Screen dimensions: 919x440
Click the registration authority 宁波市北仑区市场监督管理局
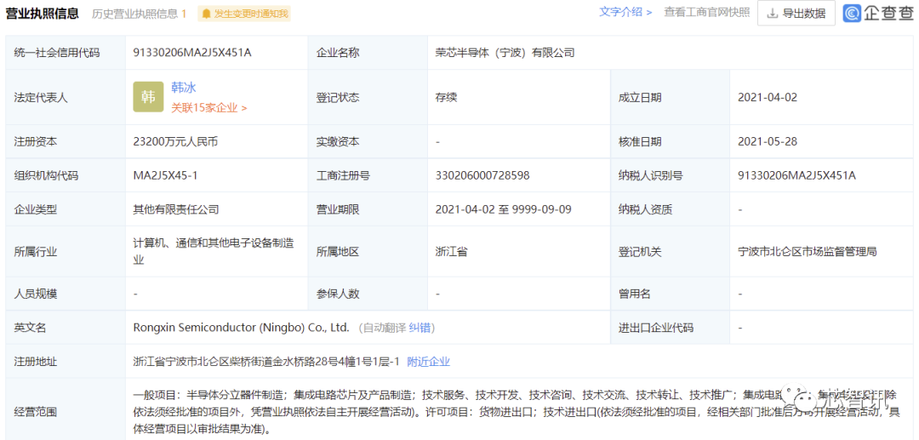coord(808,251)
